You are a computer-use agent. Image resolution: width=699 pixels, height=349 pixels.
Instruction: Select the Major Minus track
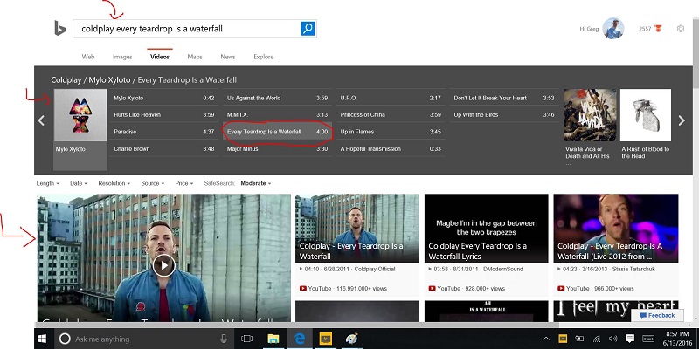(x=277, y=148)
